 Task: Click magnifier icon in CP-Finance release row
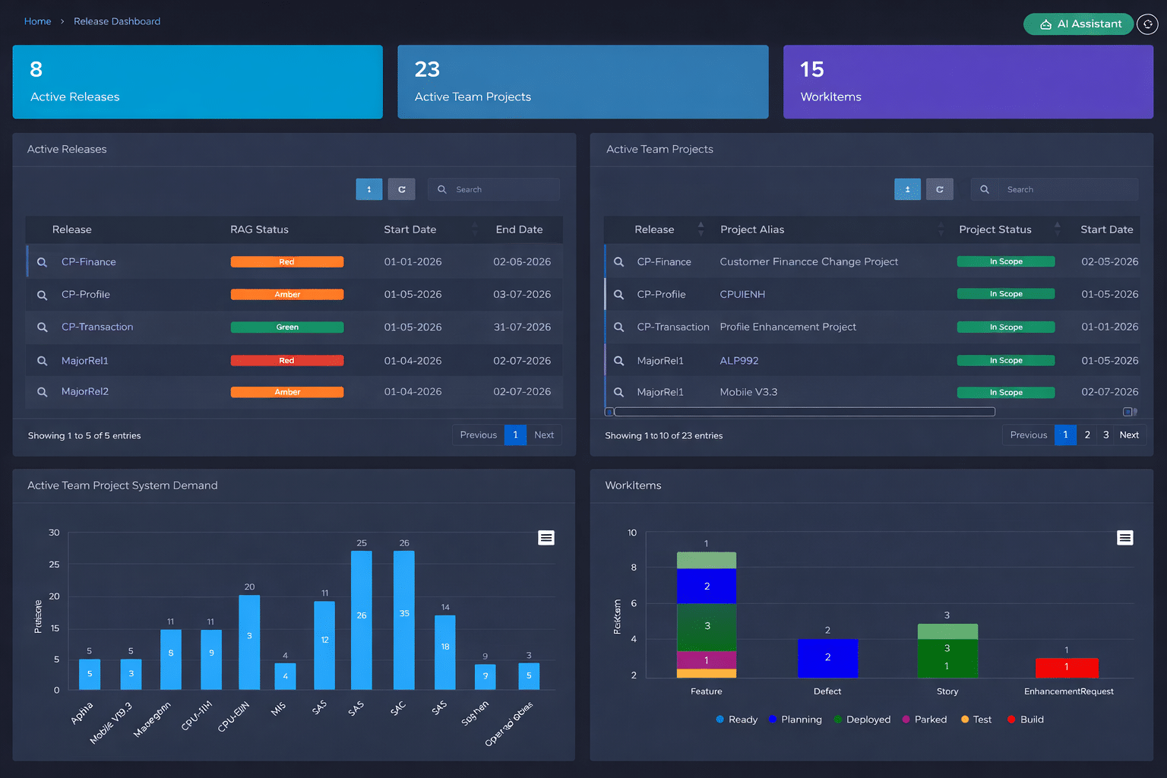coord(43,262)
